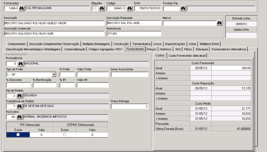
Task: Expand the Tipo de Frete dropdown
Action: pyautogui.click(x=54, y=74)
